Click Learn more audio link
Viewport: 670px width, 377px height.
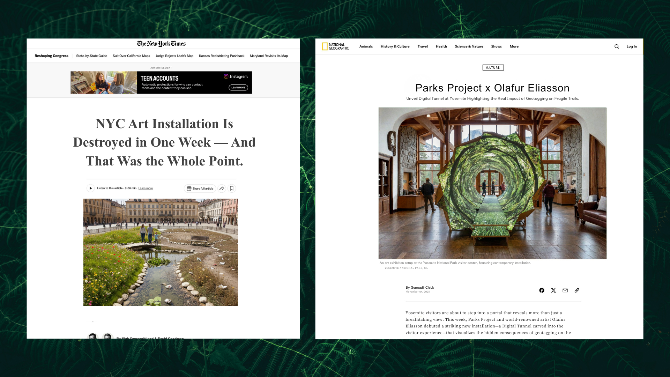[146, 188]
